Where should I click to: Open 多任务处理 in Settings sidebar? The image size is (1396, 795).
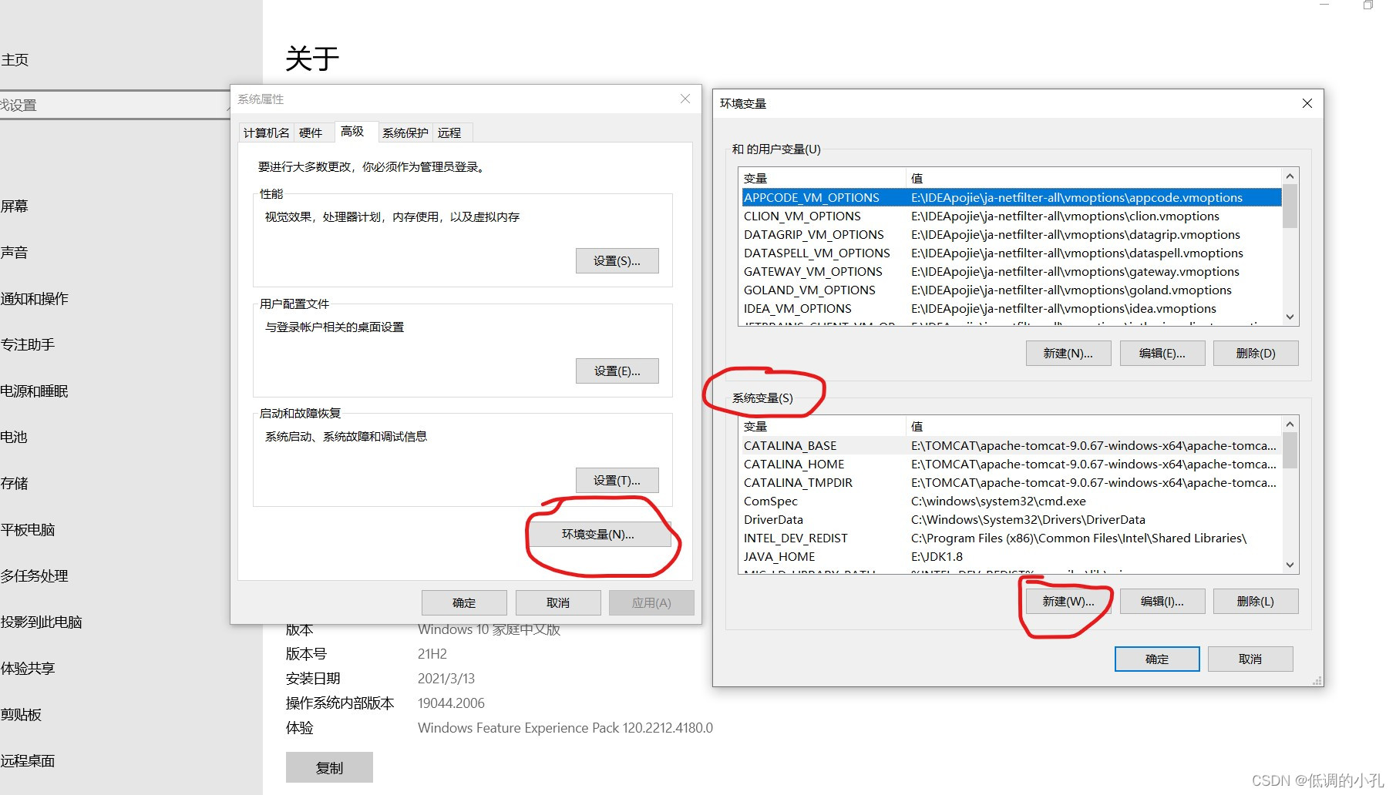pos(35,575)
